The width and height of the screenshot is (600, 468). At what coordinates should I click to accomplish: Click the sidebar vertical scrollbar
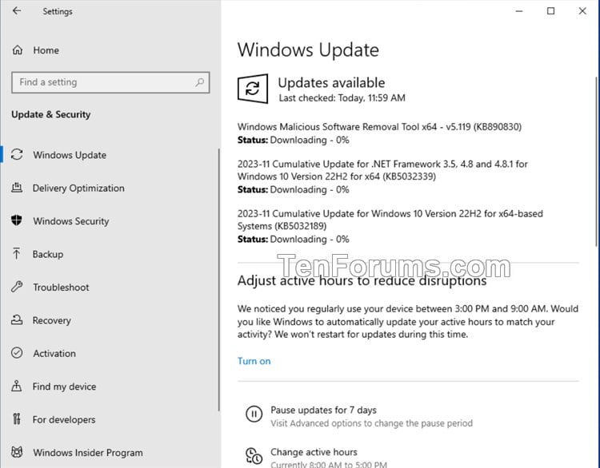pyautogui.click(x=219, y=280)
